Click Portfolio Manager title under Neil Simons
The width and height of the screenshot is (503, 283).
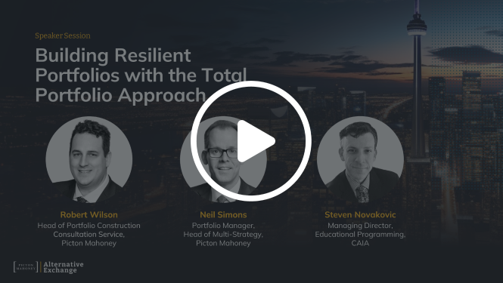coord(223,226)
